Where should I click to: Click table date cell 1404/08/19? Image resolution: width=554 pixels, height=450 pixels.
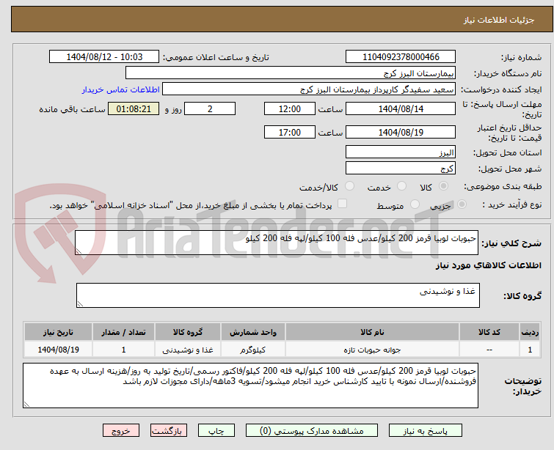[x=58, y=350]
